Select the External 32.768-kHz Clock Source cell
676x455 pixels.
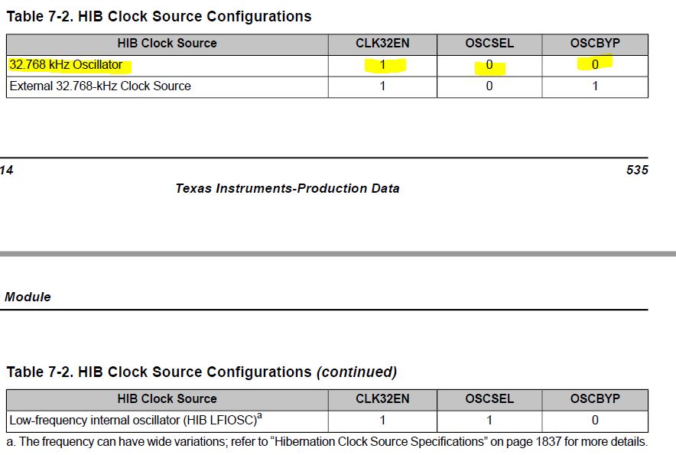click(100, 86)
